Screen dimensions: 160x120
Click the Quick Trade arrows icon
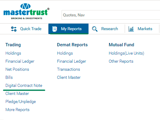[x=14, y=29]
